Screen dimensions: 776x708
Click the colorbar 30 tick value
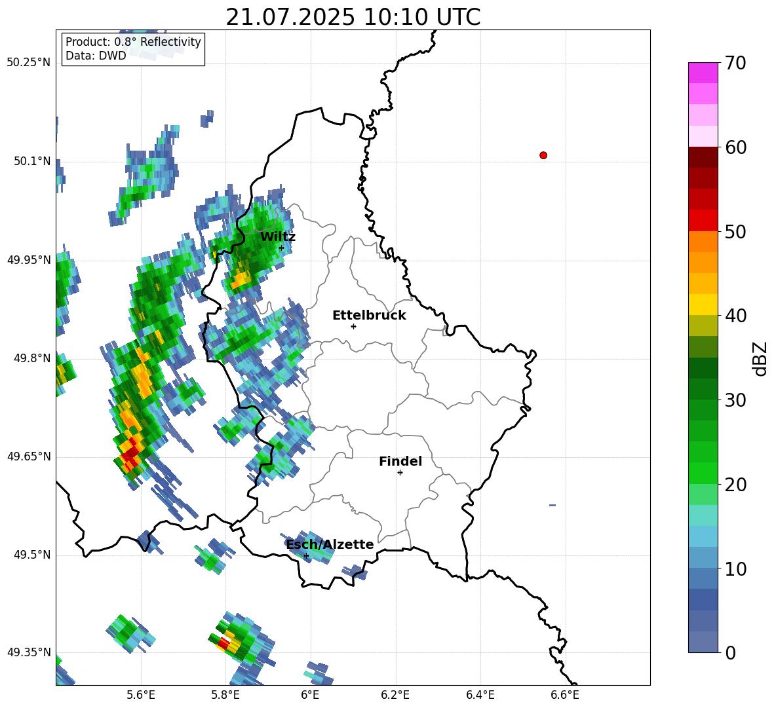tap(735, 400)
